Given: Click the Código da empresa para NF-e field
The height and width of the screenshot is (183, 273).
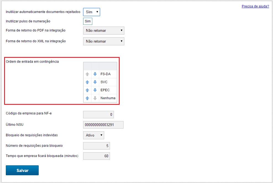Looking at the screenshot, I should coord(98,114).
